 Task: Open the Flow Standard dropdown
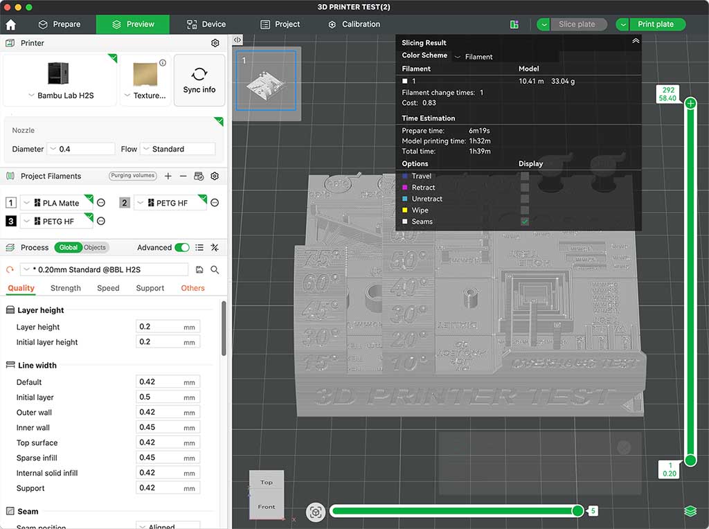click(x=177, y=149)
